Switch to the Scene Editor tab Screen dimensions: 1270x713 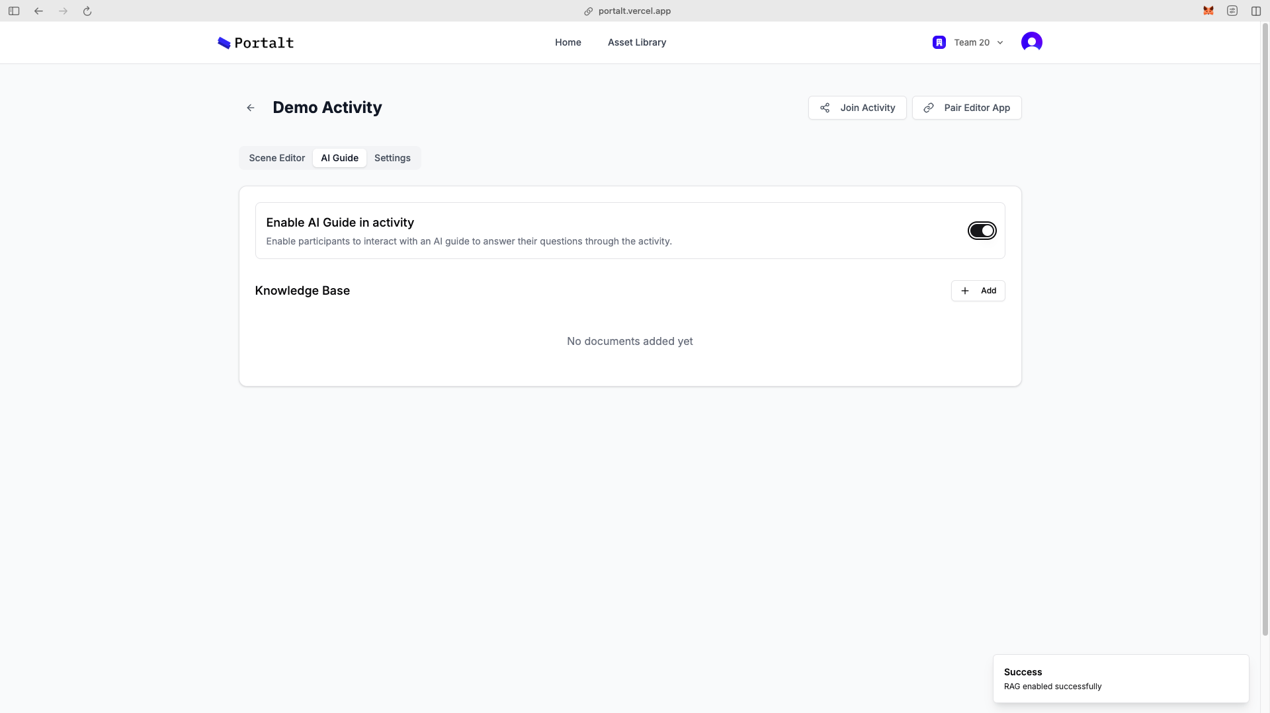coord(276,158)
